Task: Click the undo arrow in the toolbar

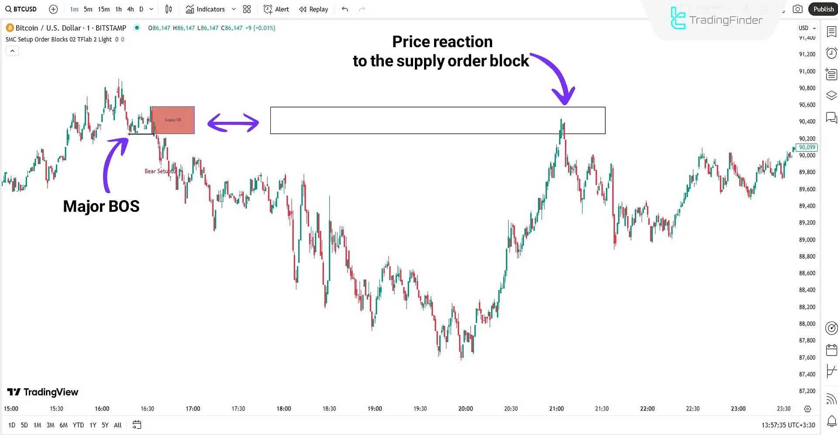Action: click(x=345, y=9)
